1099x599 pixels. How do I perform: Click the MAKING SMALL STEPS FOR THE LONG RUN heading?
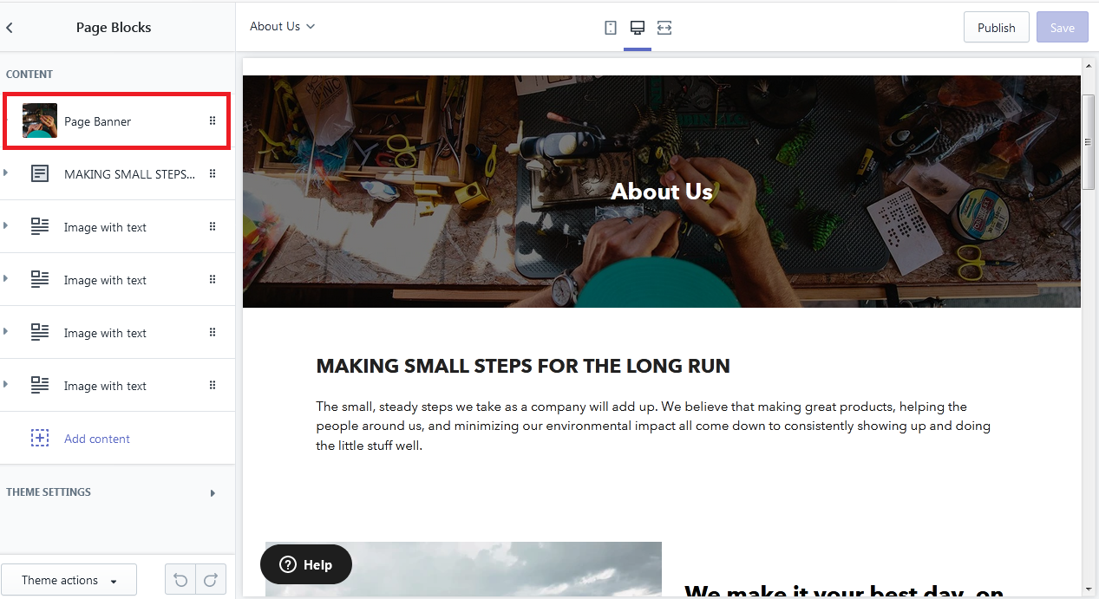[523, 366]
